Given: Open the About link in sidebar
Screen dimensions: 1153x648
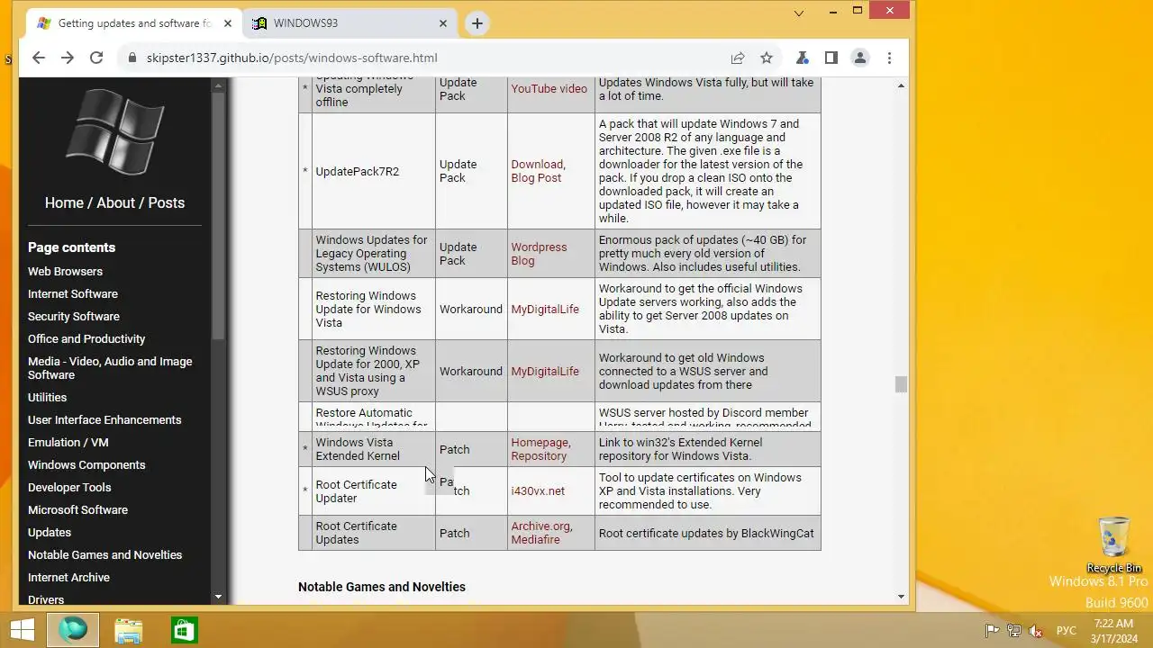Looking at the screenshot, I should pos(115,202).
